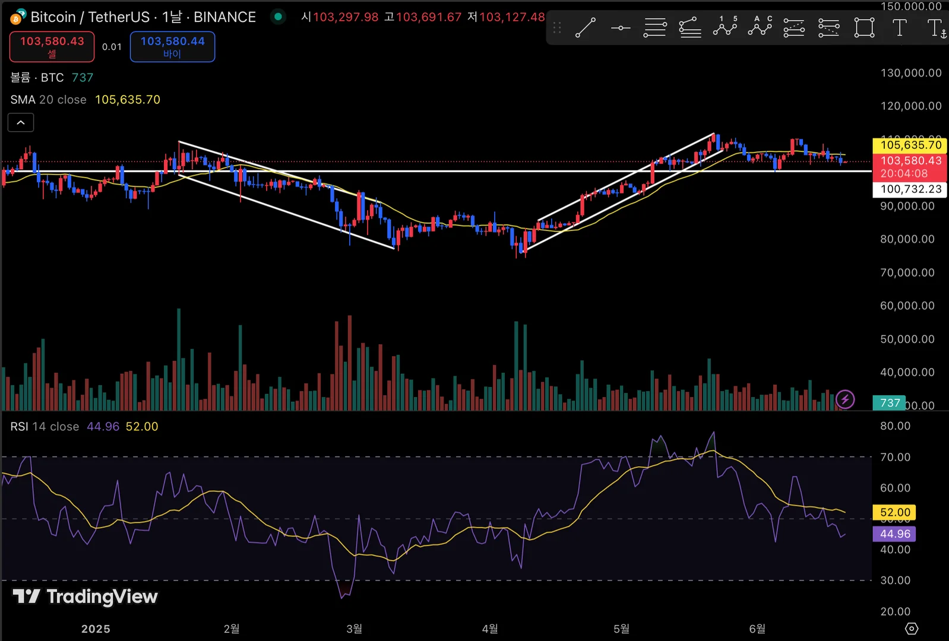Click the 1날 interval label

click(172, 17)
